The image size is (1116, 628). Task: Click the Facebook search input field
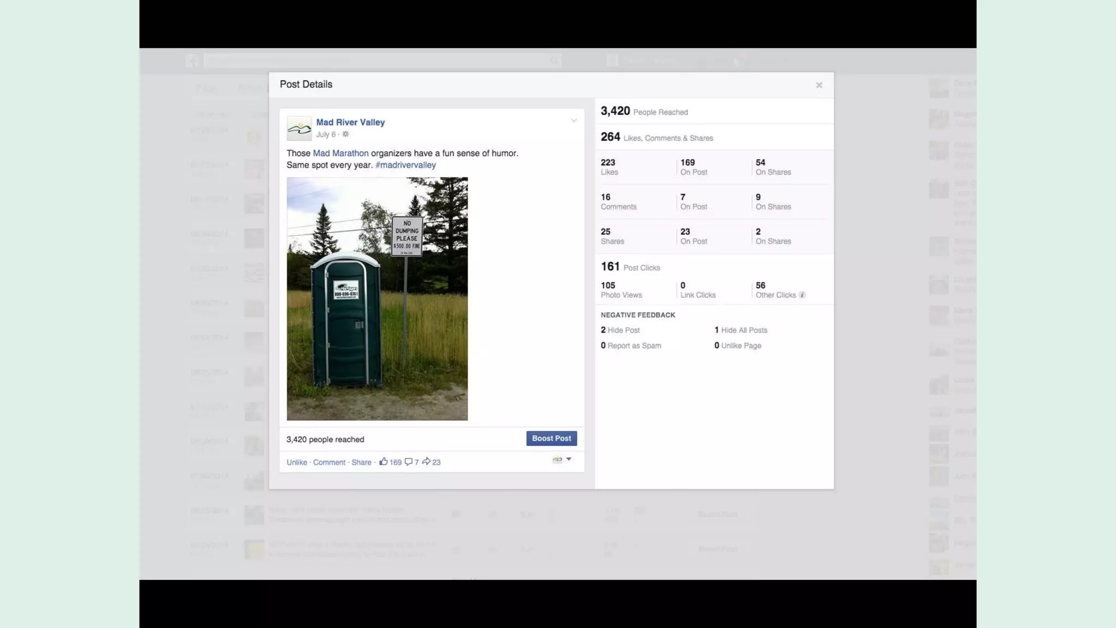(376, 61)
